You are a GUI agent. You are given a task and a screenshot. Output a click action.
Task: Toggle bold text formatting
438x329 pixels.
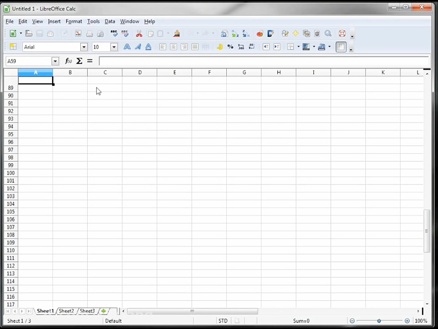click(x=127, y=47)
